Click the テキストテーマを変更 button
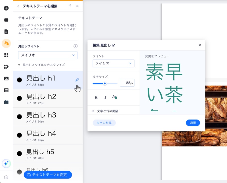227x183 pixels. pos(48,175)
